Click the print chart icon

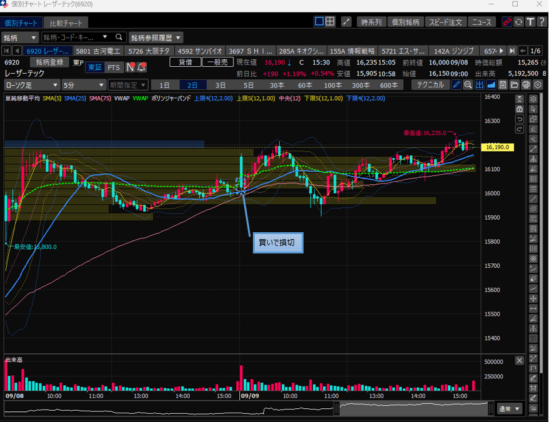(x=525, y=85)
